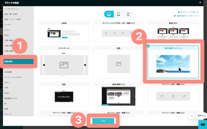Choose the 左動画 block
This screenshot has height=129, width=207.
[64, 31]
